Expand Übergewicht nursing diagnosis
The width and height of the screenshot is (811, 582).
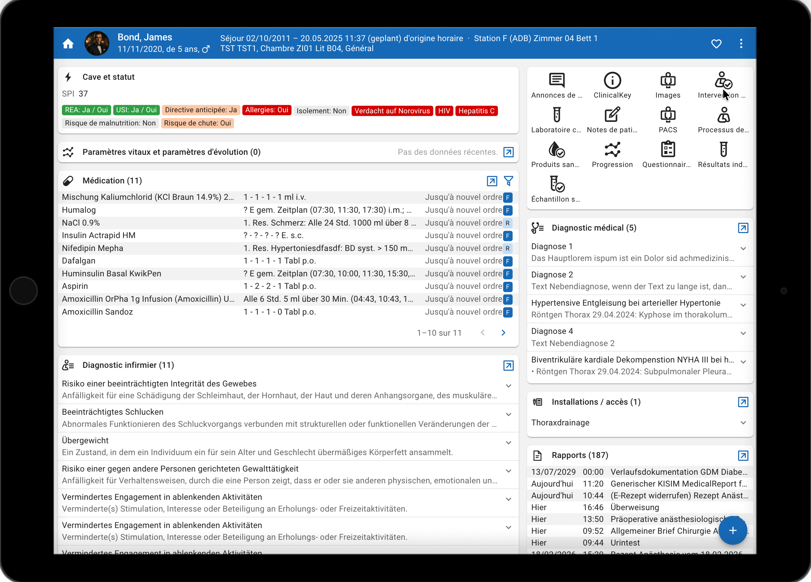[509, 443]
